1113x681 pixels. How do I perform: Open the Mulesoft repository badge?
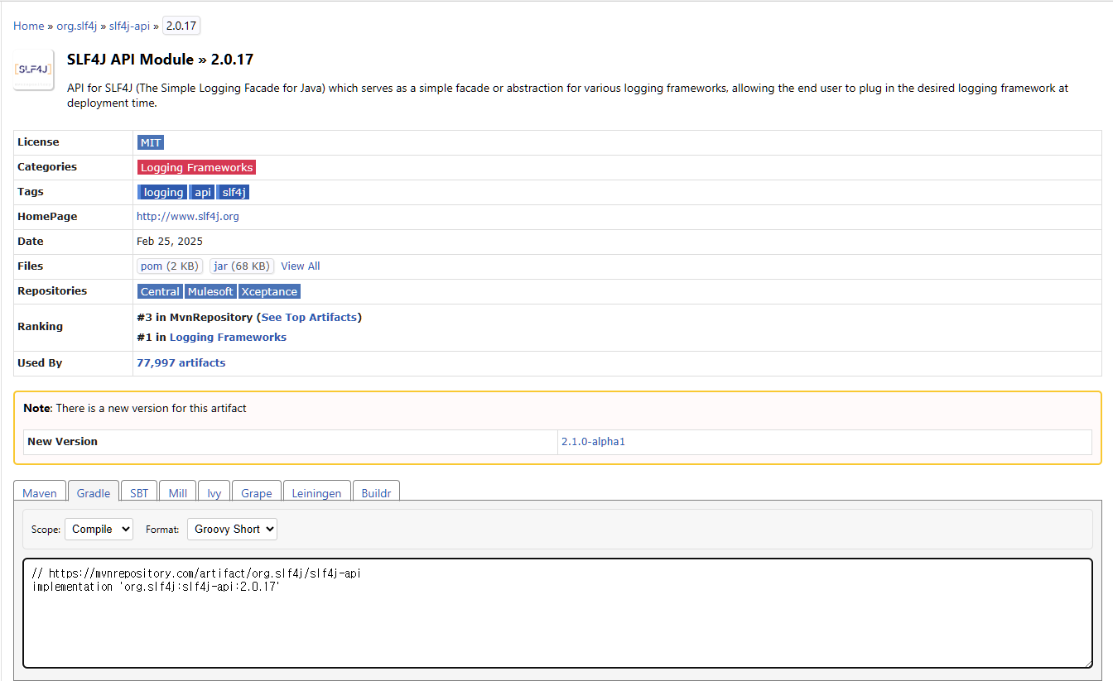pos(210,291)
